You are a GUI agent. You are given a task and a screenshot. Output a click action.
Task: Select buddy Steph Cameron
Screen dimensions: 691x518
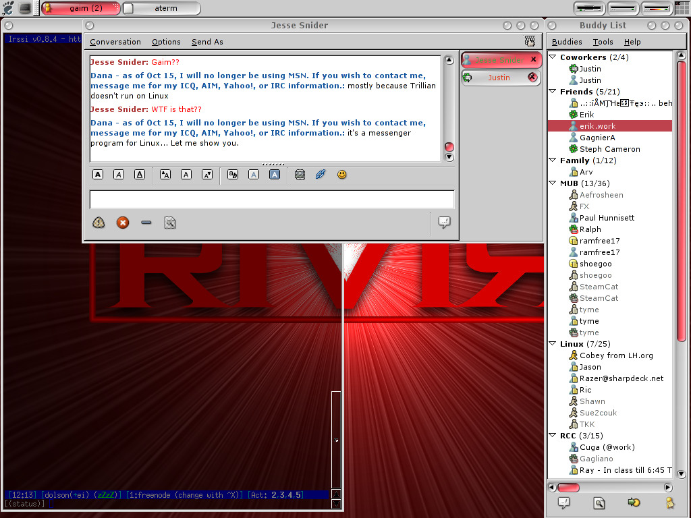tap(610, 149)
